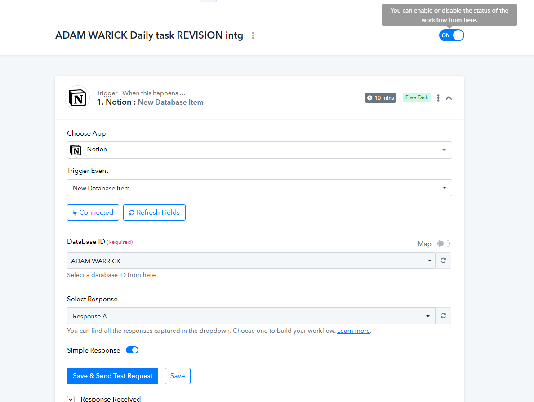Open the Learn more link
This screenshot has height=402, width=534.
pyautogui.click(x=353, y=331)
